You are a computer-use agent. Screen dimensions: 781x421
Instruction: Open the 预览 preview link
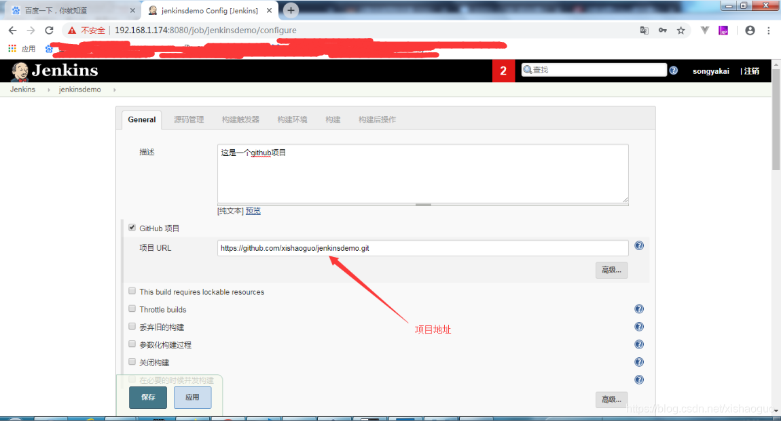(253, 212)
